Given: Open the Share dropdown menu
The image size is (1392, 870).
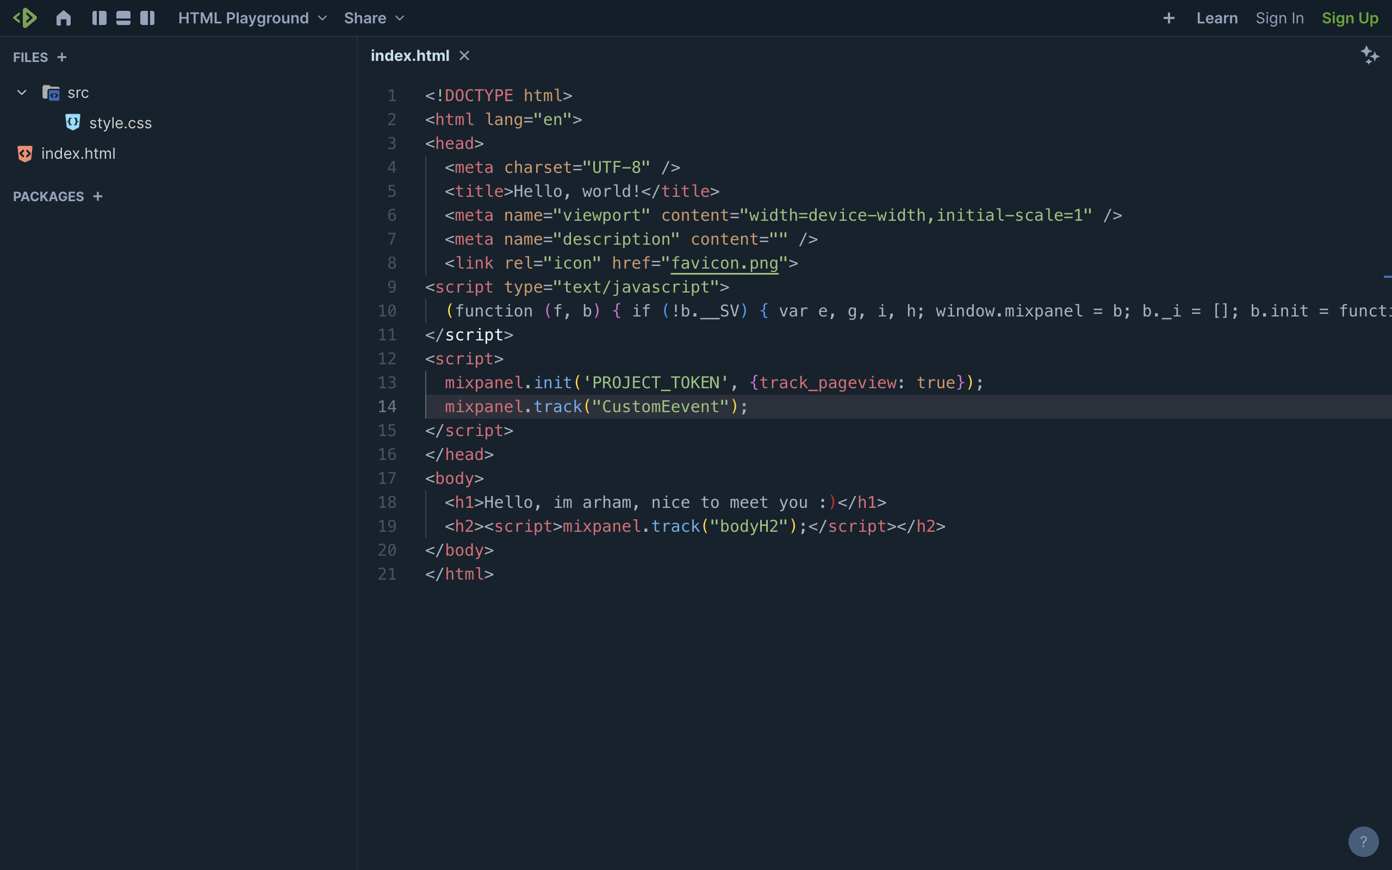Looking at the screenshot, I should point(374,18).
